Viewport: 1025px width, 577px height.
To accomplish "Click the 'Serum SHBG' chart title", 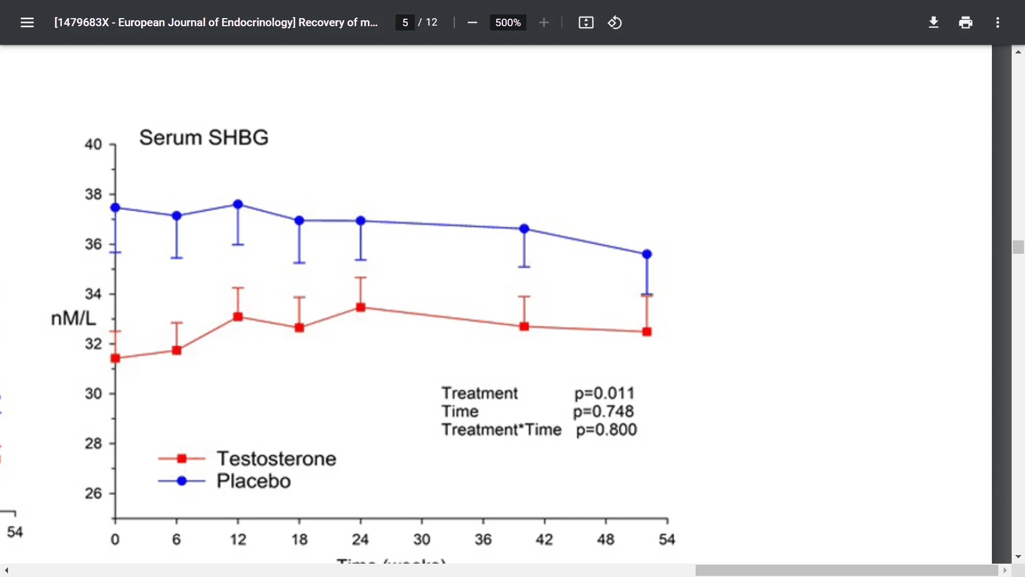I will coord(203,137).
